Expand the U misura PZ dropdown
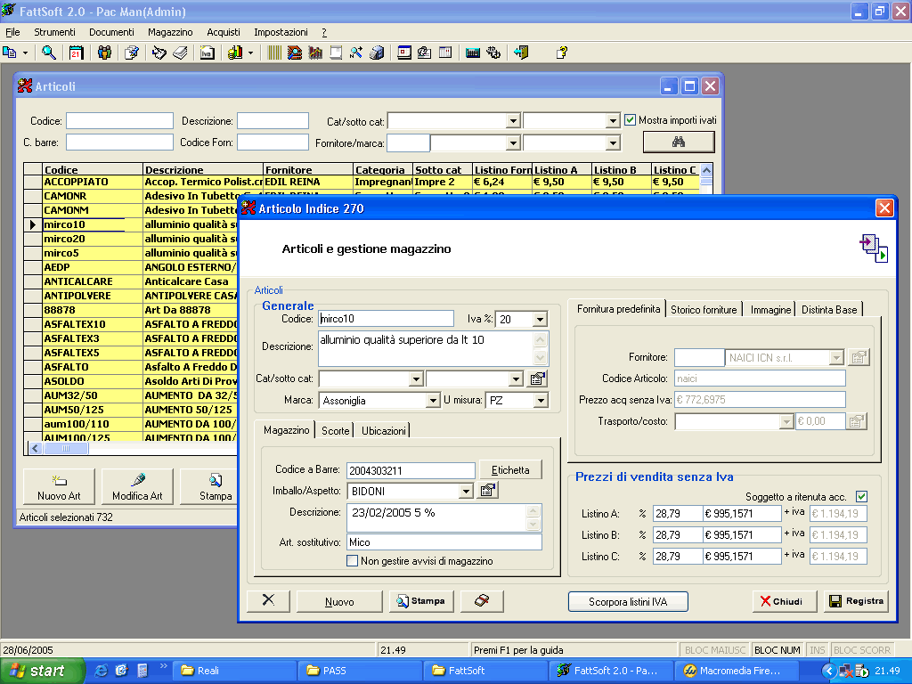Image resolution: width=912 pixels, height=684 pixels. (541, 401)
